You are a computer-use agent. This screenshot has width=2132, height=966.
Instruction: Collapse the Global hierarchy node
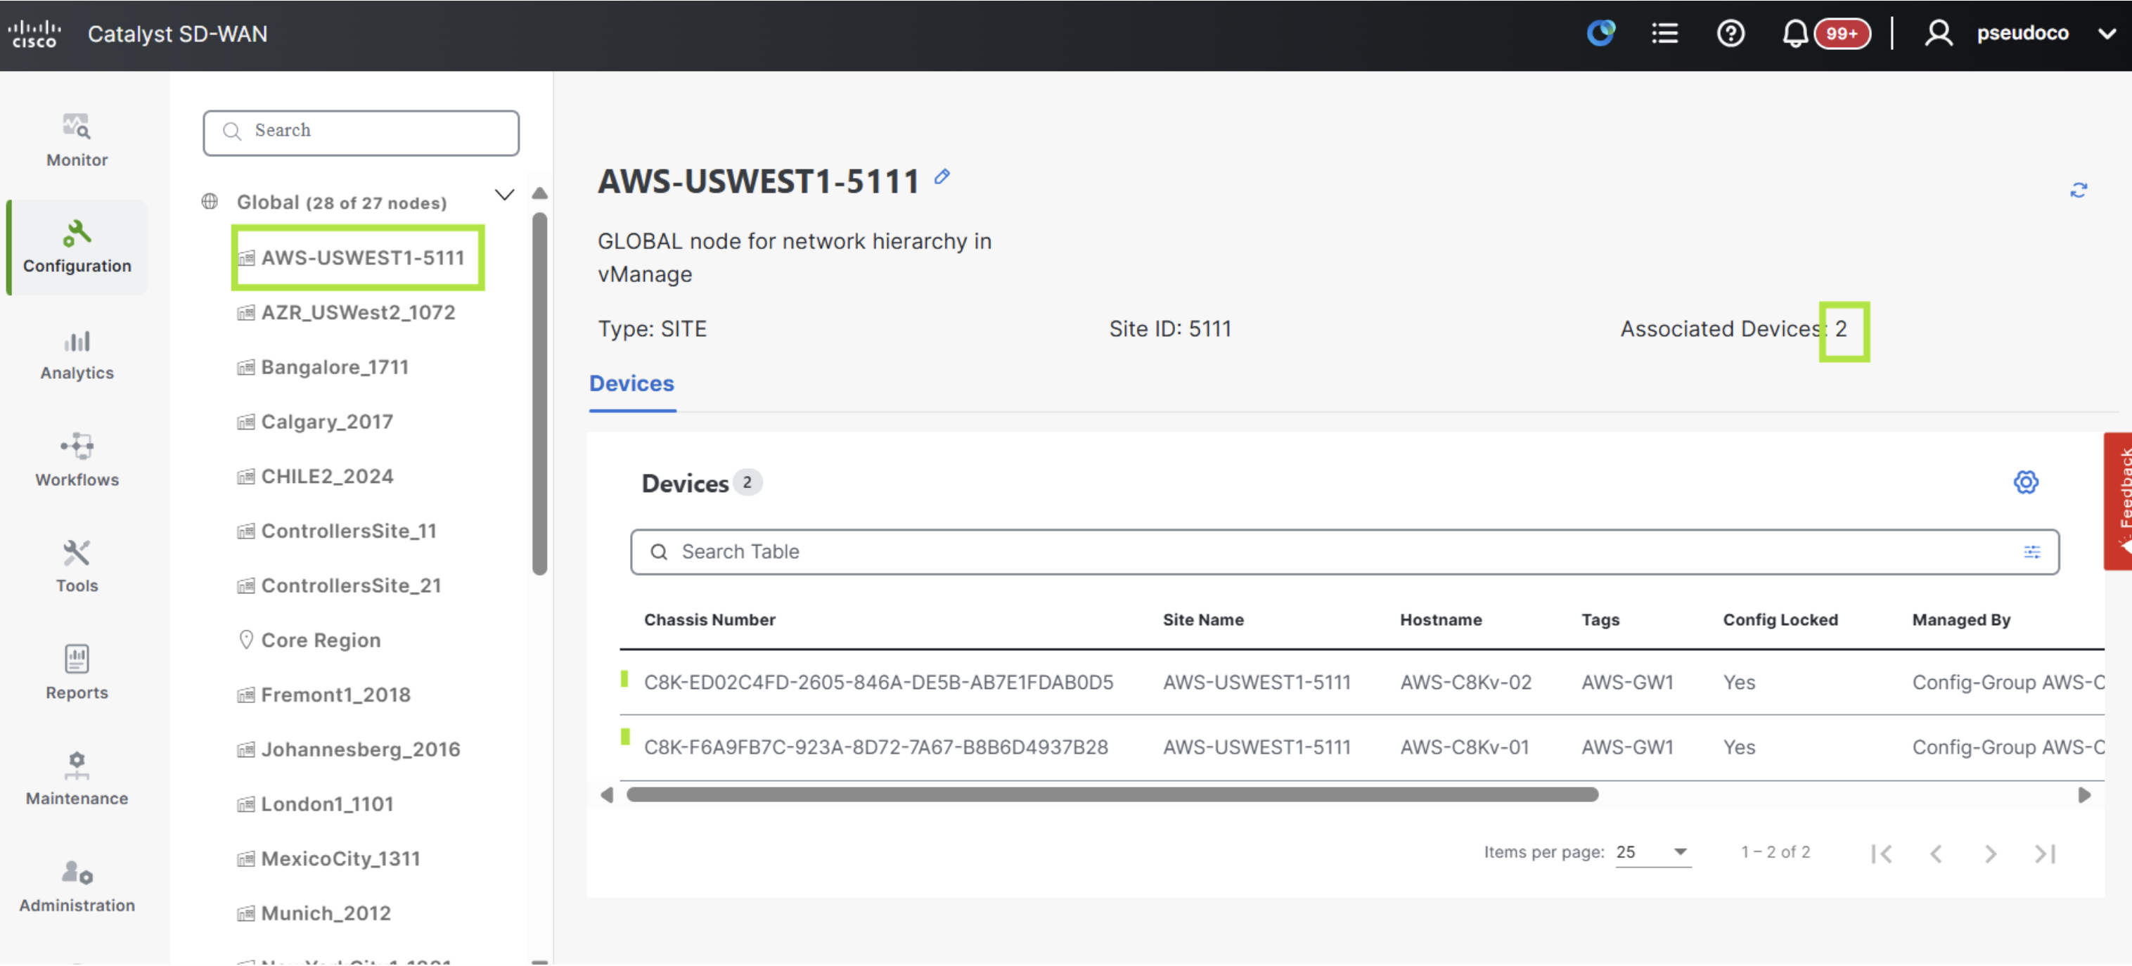tap(504, 195)
